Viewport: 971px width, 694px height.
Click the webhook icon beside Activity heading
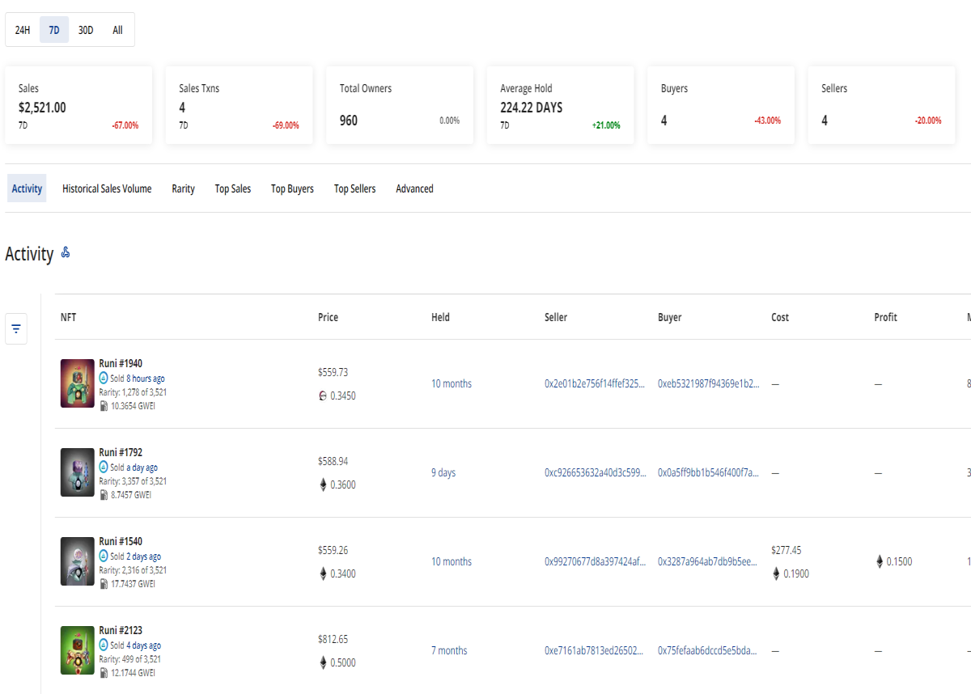coord(66,253)
